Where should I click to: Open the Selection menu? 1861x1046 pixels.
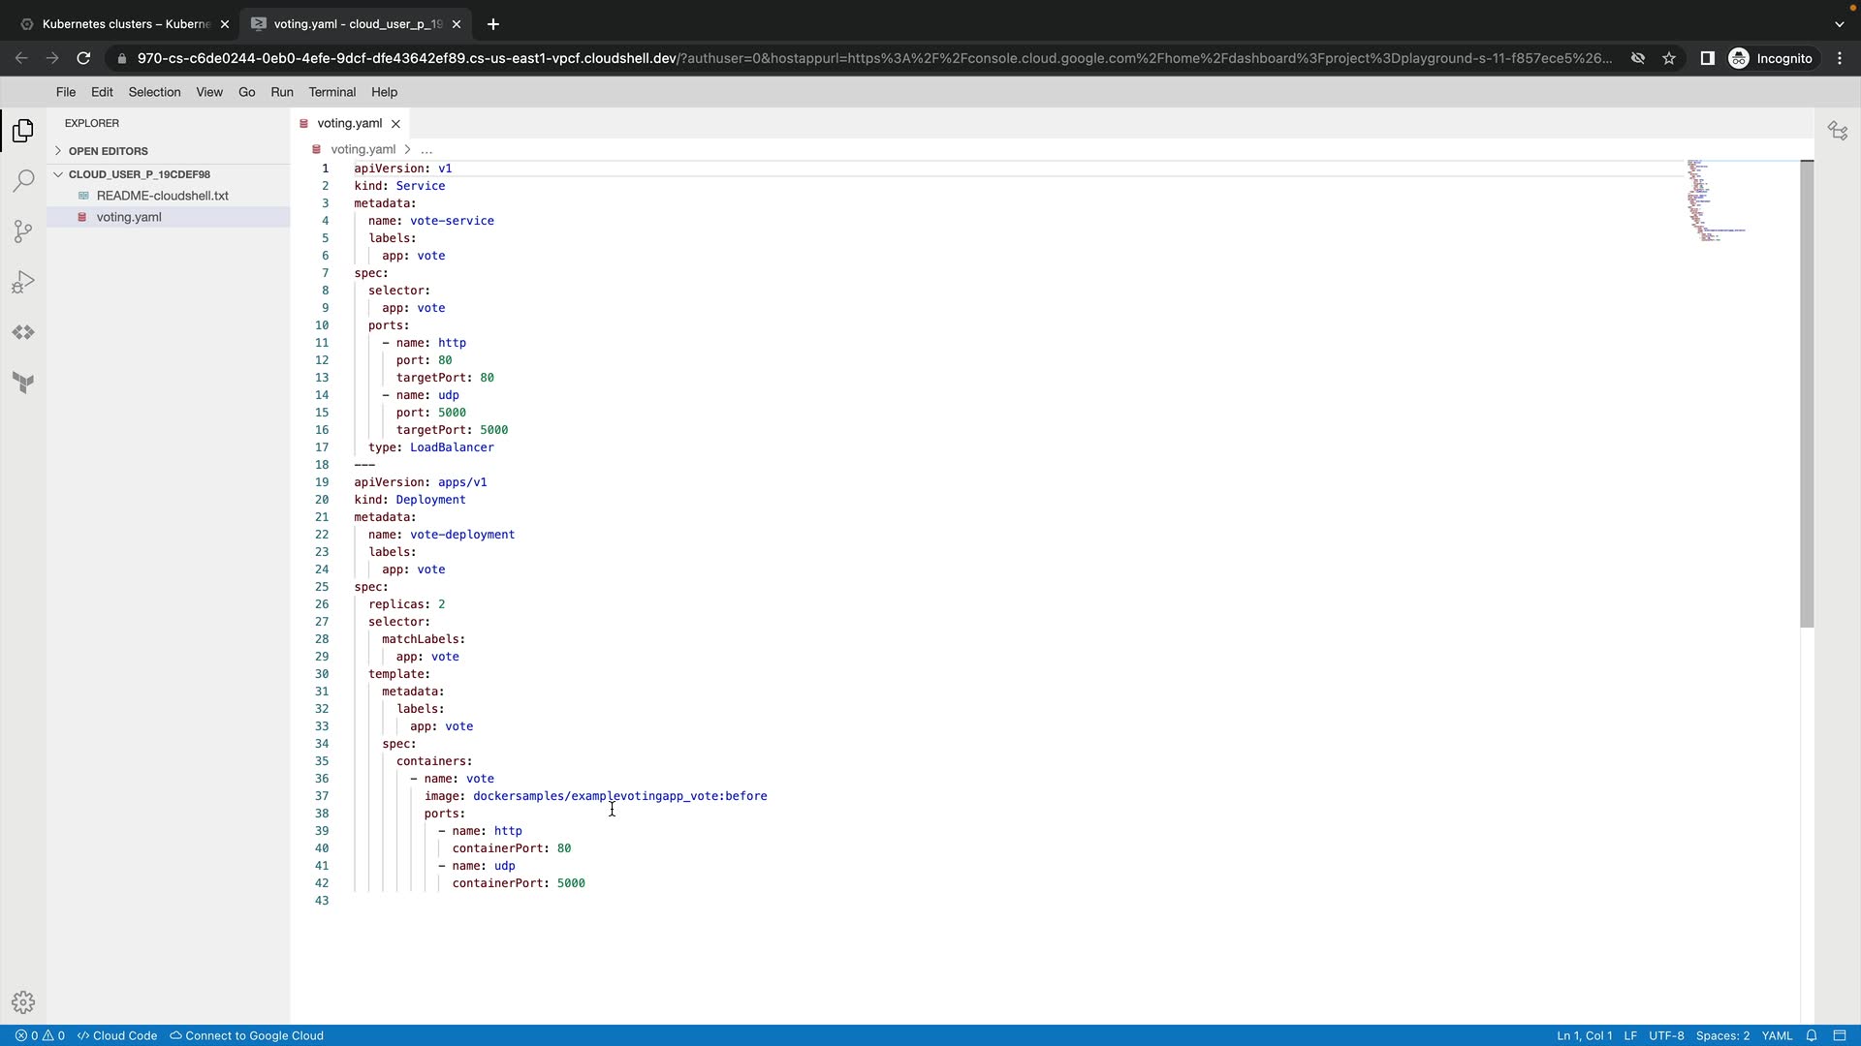tap(154, 92)
